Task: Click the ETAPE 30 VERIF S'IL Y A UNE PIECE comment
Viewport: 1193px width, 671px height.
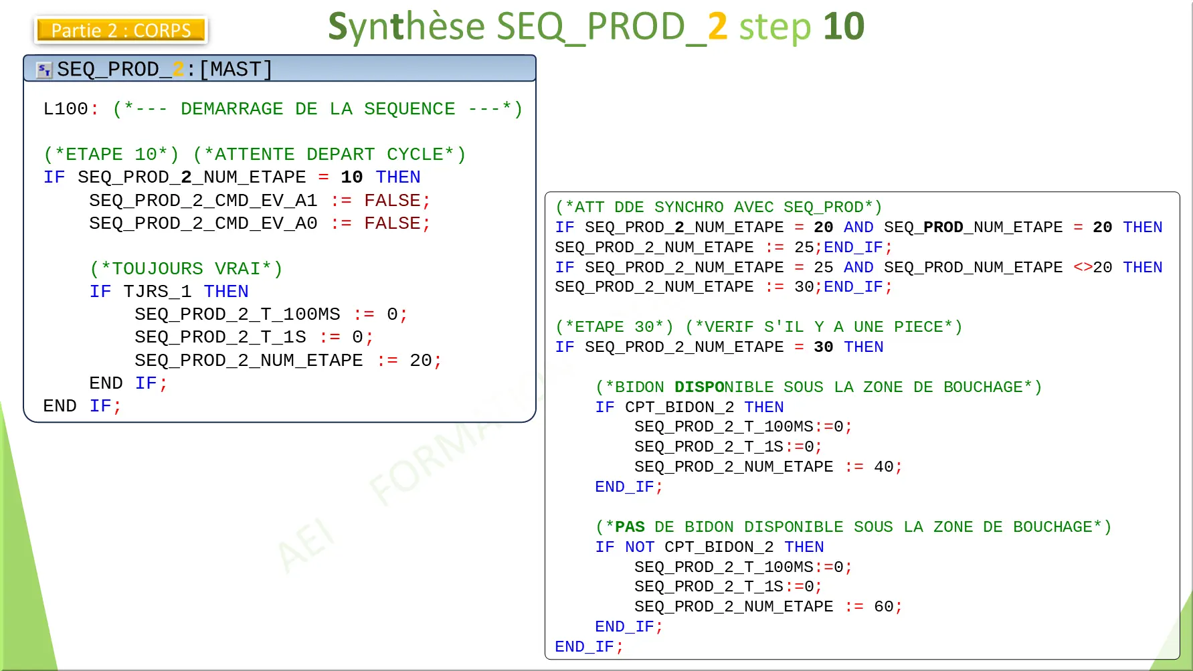Action: pos(759,326)
